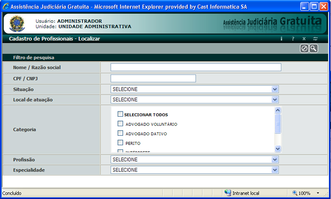Image resolution: width=331 pixels, height=199 pixels.
Task: Click the Intranet local zone icon
Action: coord(228,193)
